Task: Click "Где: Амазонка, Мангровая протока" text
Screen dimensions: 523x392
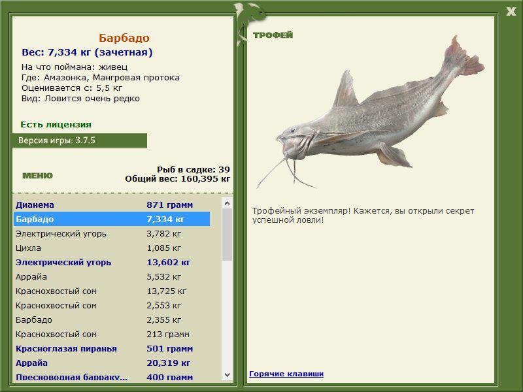Action: (x=101, y=77)
